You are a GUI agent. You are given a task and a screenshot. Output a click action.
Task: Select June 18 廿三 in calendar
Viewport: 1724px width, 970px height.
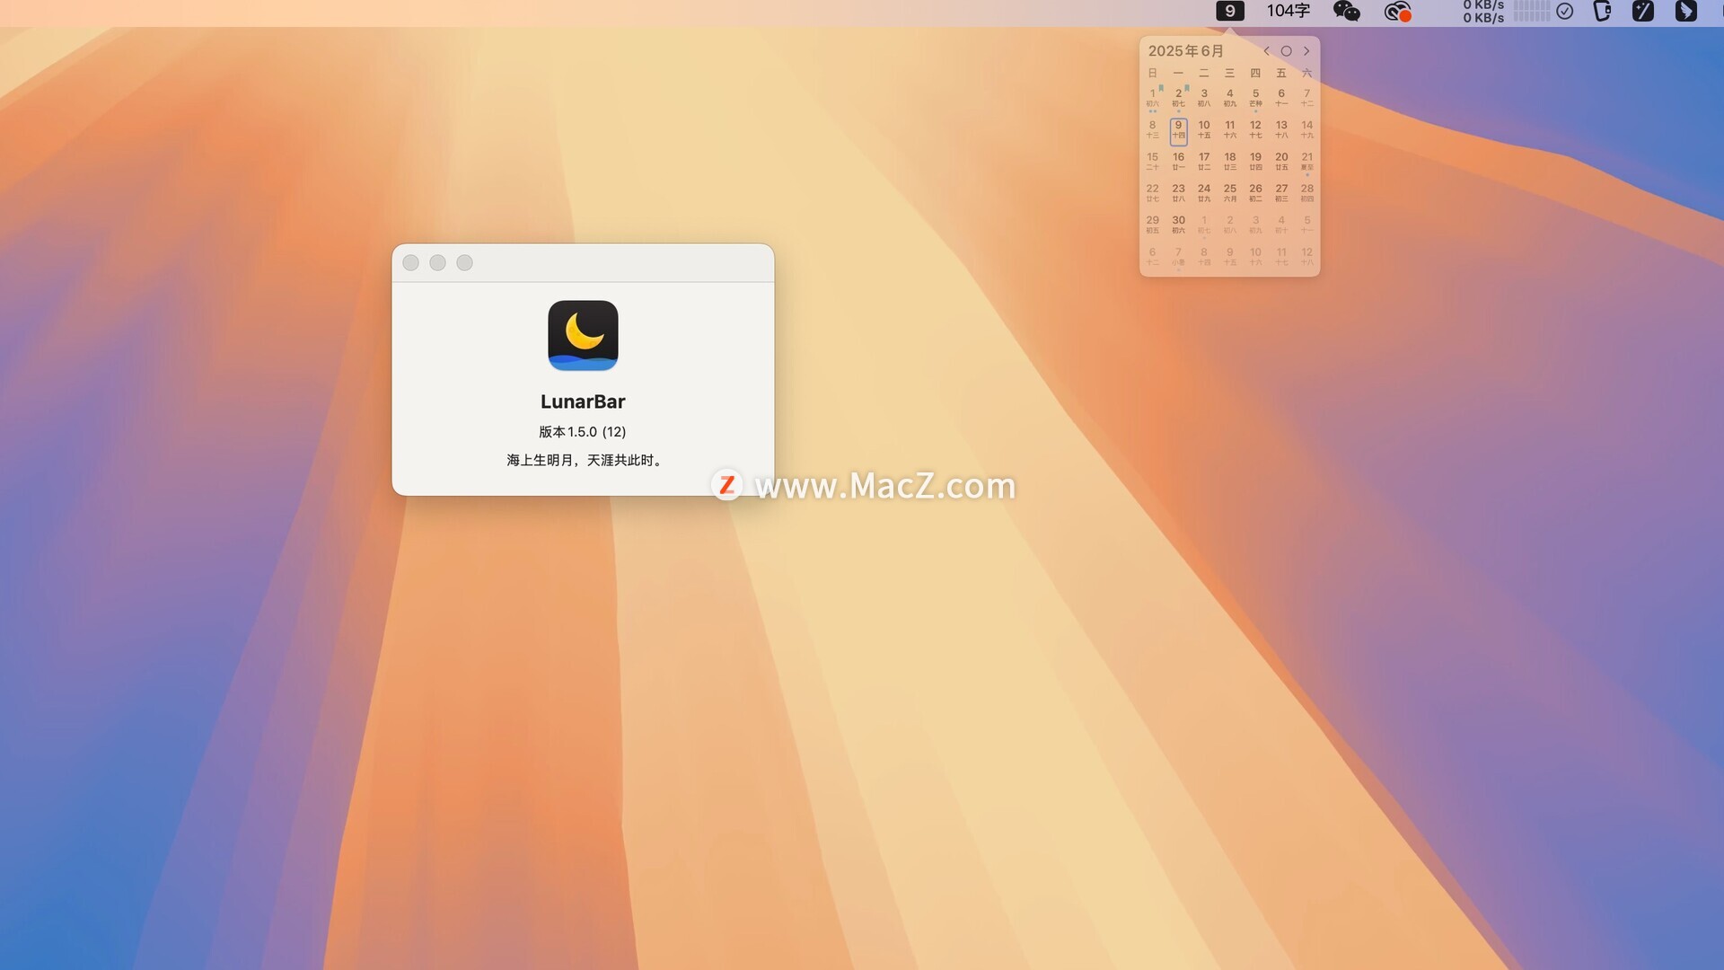pos(1230,162)
